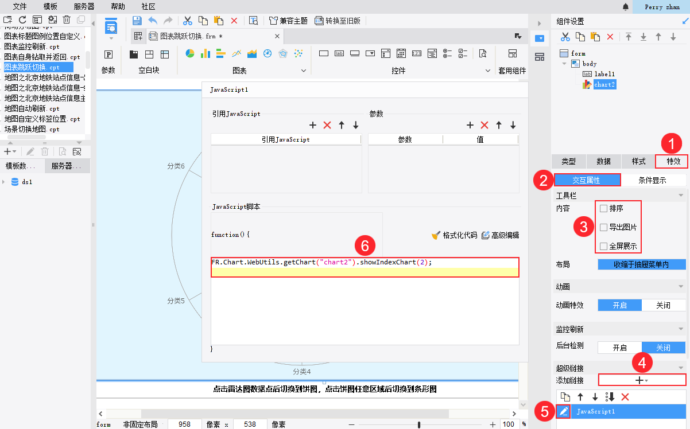The image size is (690, 429).
Task: Close the 图表跳跃切换.frm tab
Action: 277,36
